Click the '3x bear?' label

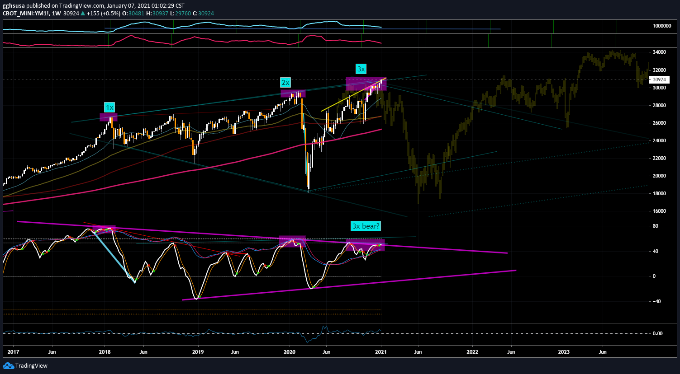(366, 226)
